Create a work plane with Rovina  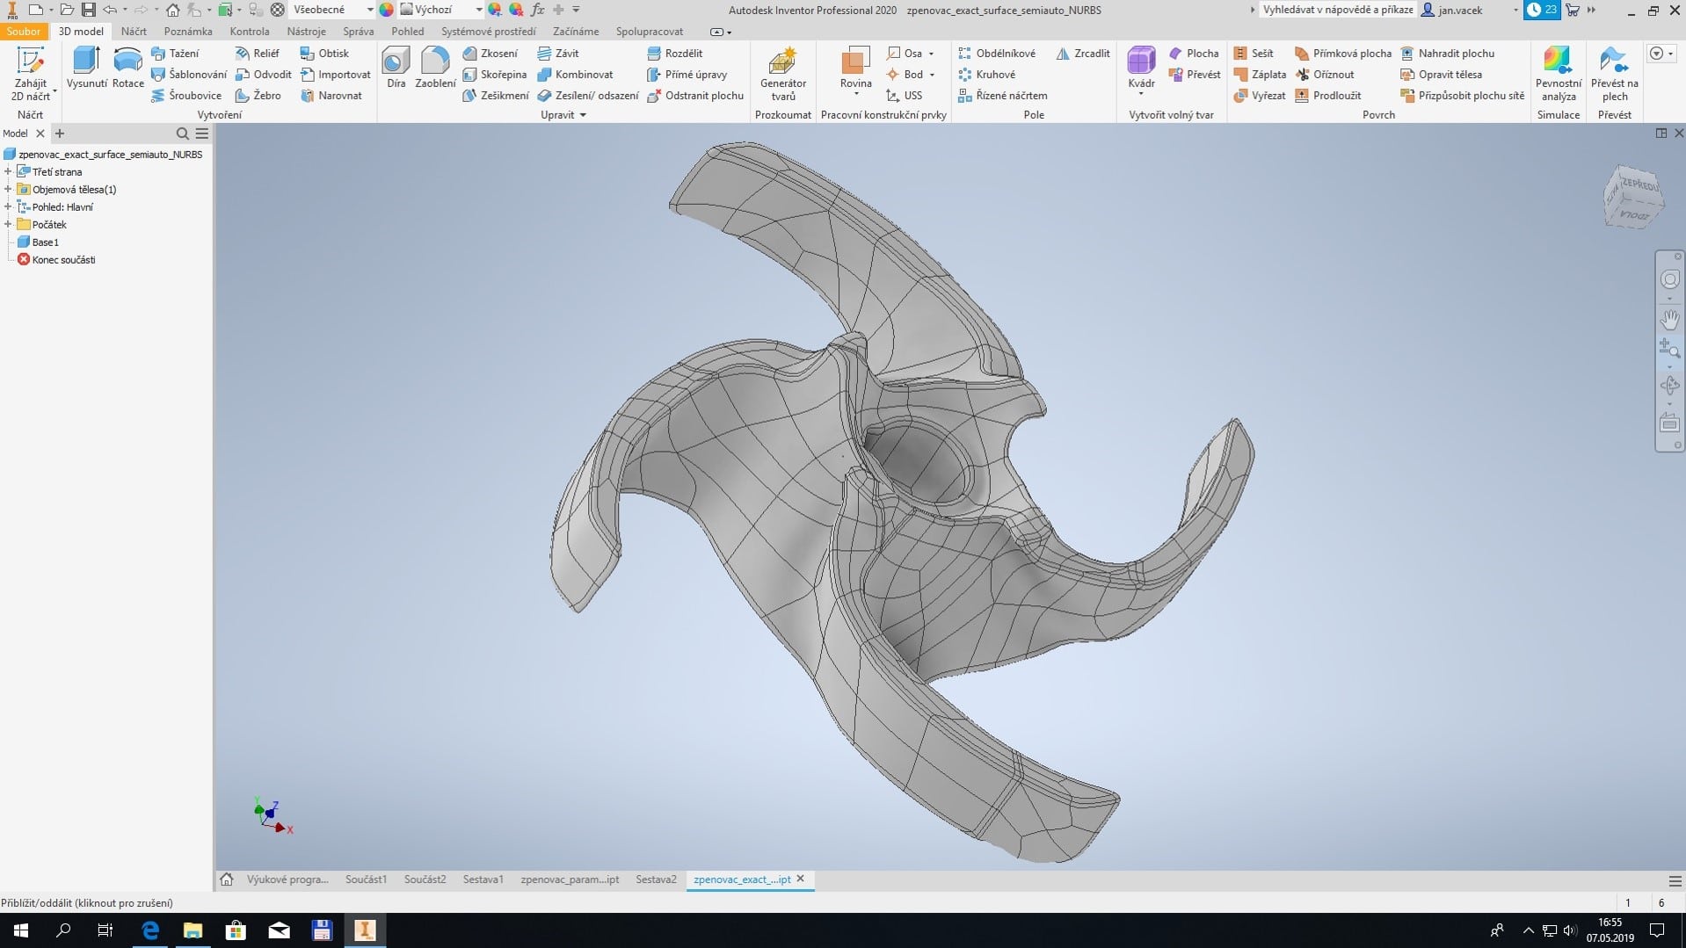pos(855,70)
